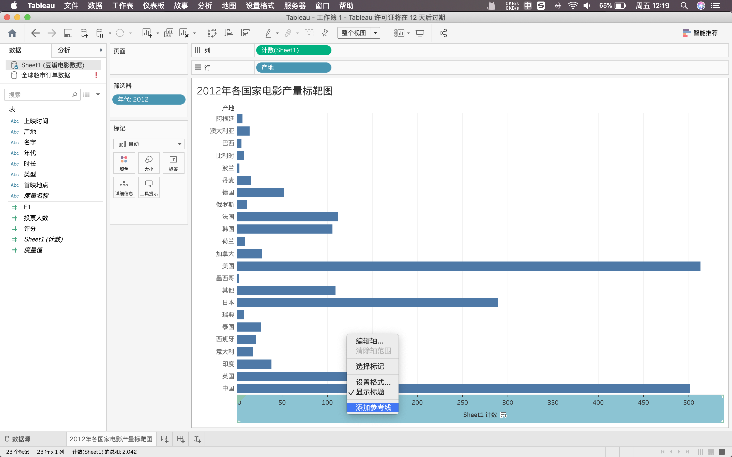Expand the 整个视图 fit dropdown
732x457 pixels.
tap(375, 33)
